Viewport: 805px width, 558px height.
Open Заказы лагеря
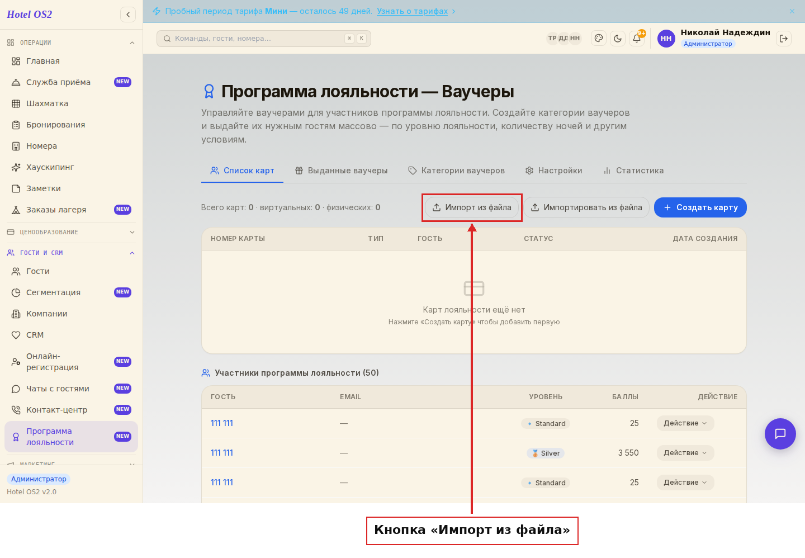click(x=71, y=210)
